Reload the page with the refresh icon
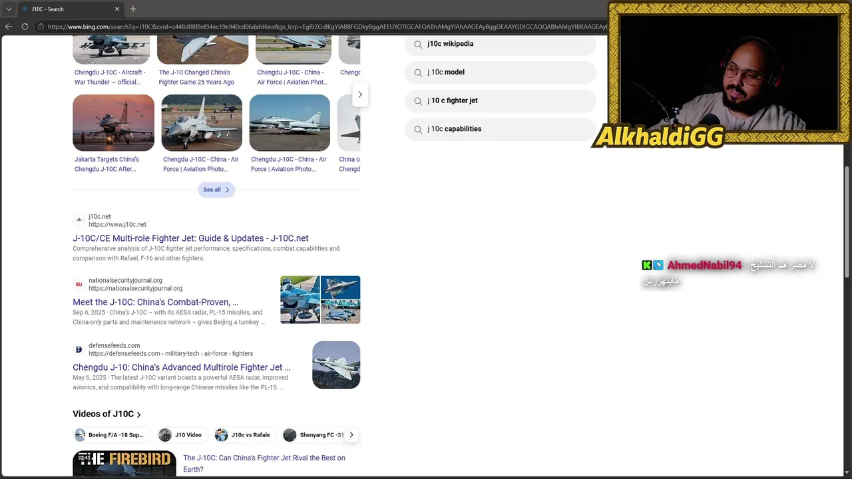 [25, 27]
